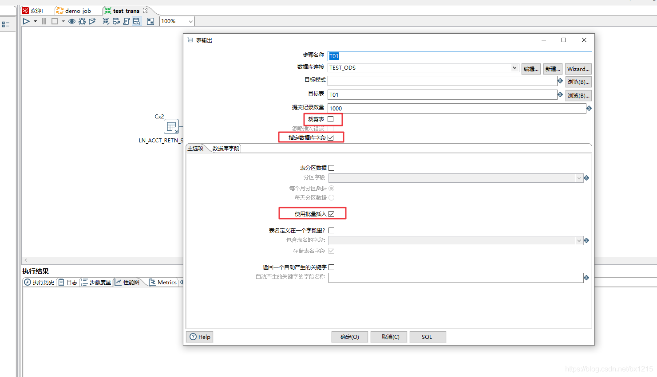Screen dimensions: 657x377
Task: Switch to the 数据库字段 tab
Action: [x=226, y=148]
